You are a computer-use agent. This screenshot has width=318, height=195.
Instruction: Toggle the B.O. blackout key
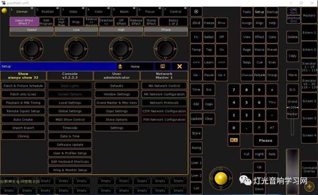[293, 90]
